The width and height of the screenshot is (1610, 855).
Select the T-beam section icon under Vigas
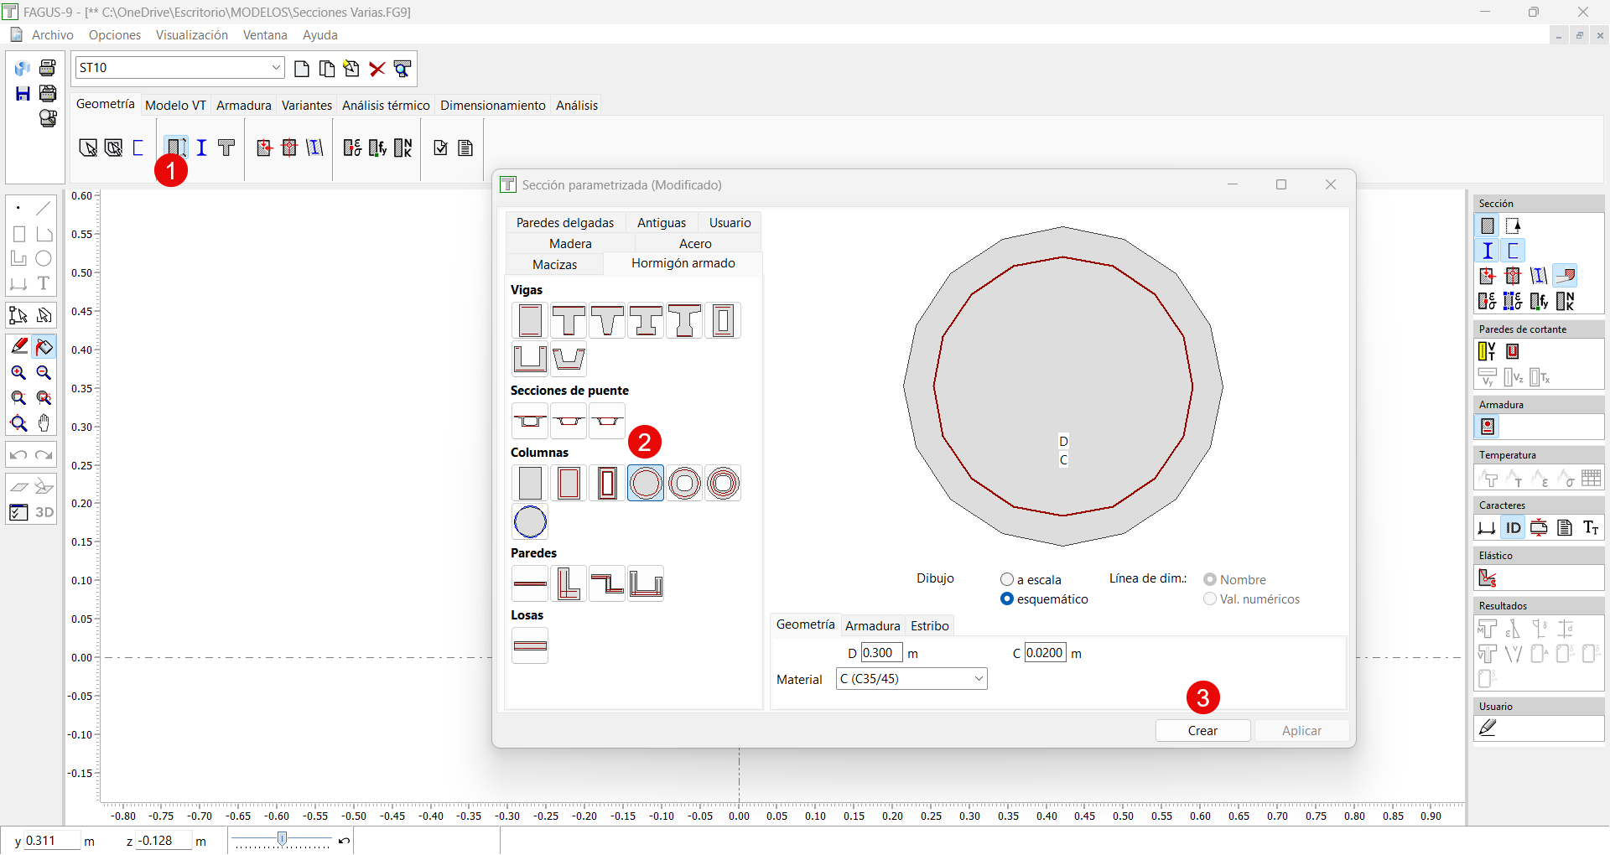coord(569,321)
